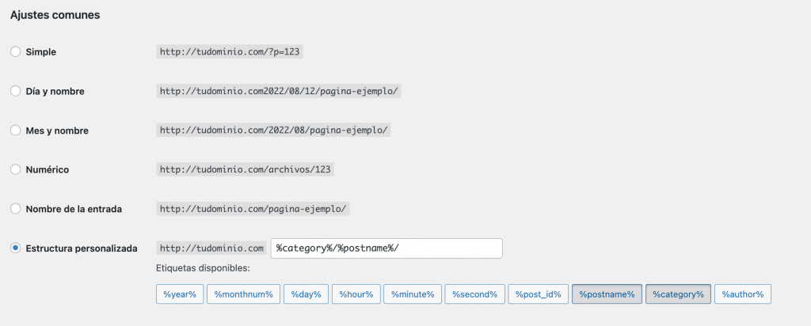Choose the Día y nombre option
This screenshot has width=811, height=326.
(16, 91)
